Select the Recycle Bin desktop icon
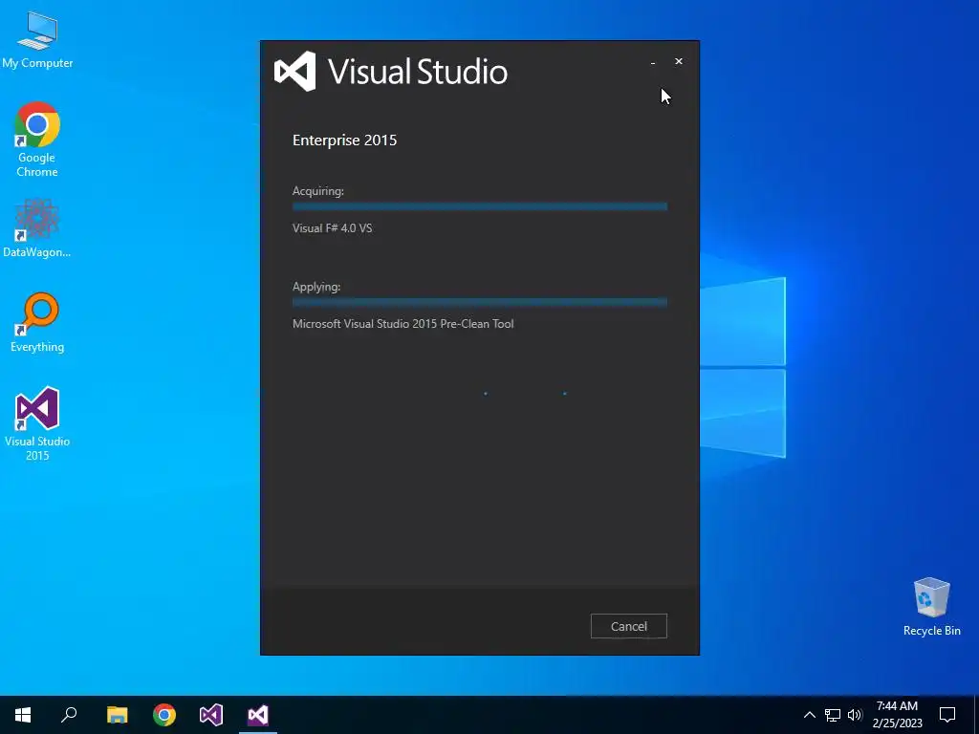This screenshot has height=734, width=979. click(931, 607)
